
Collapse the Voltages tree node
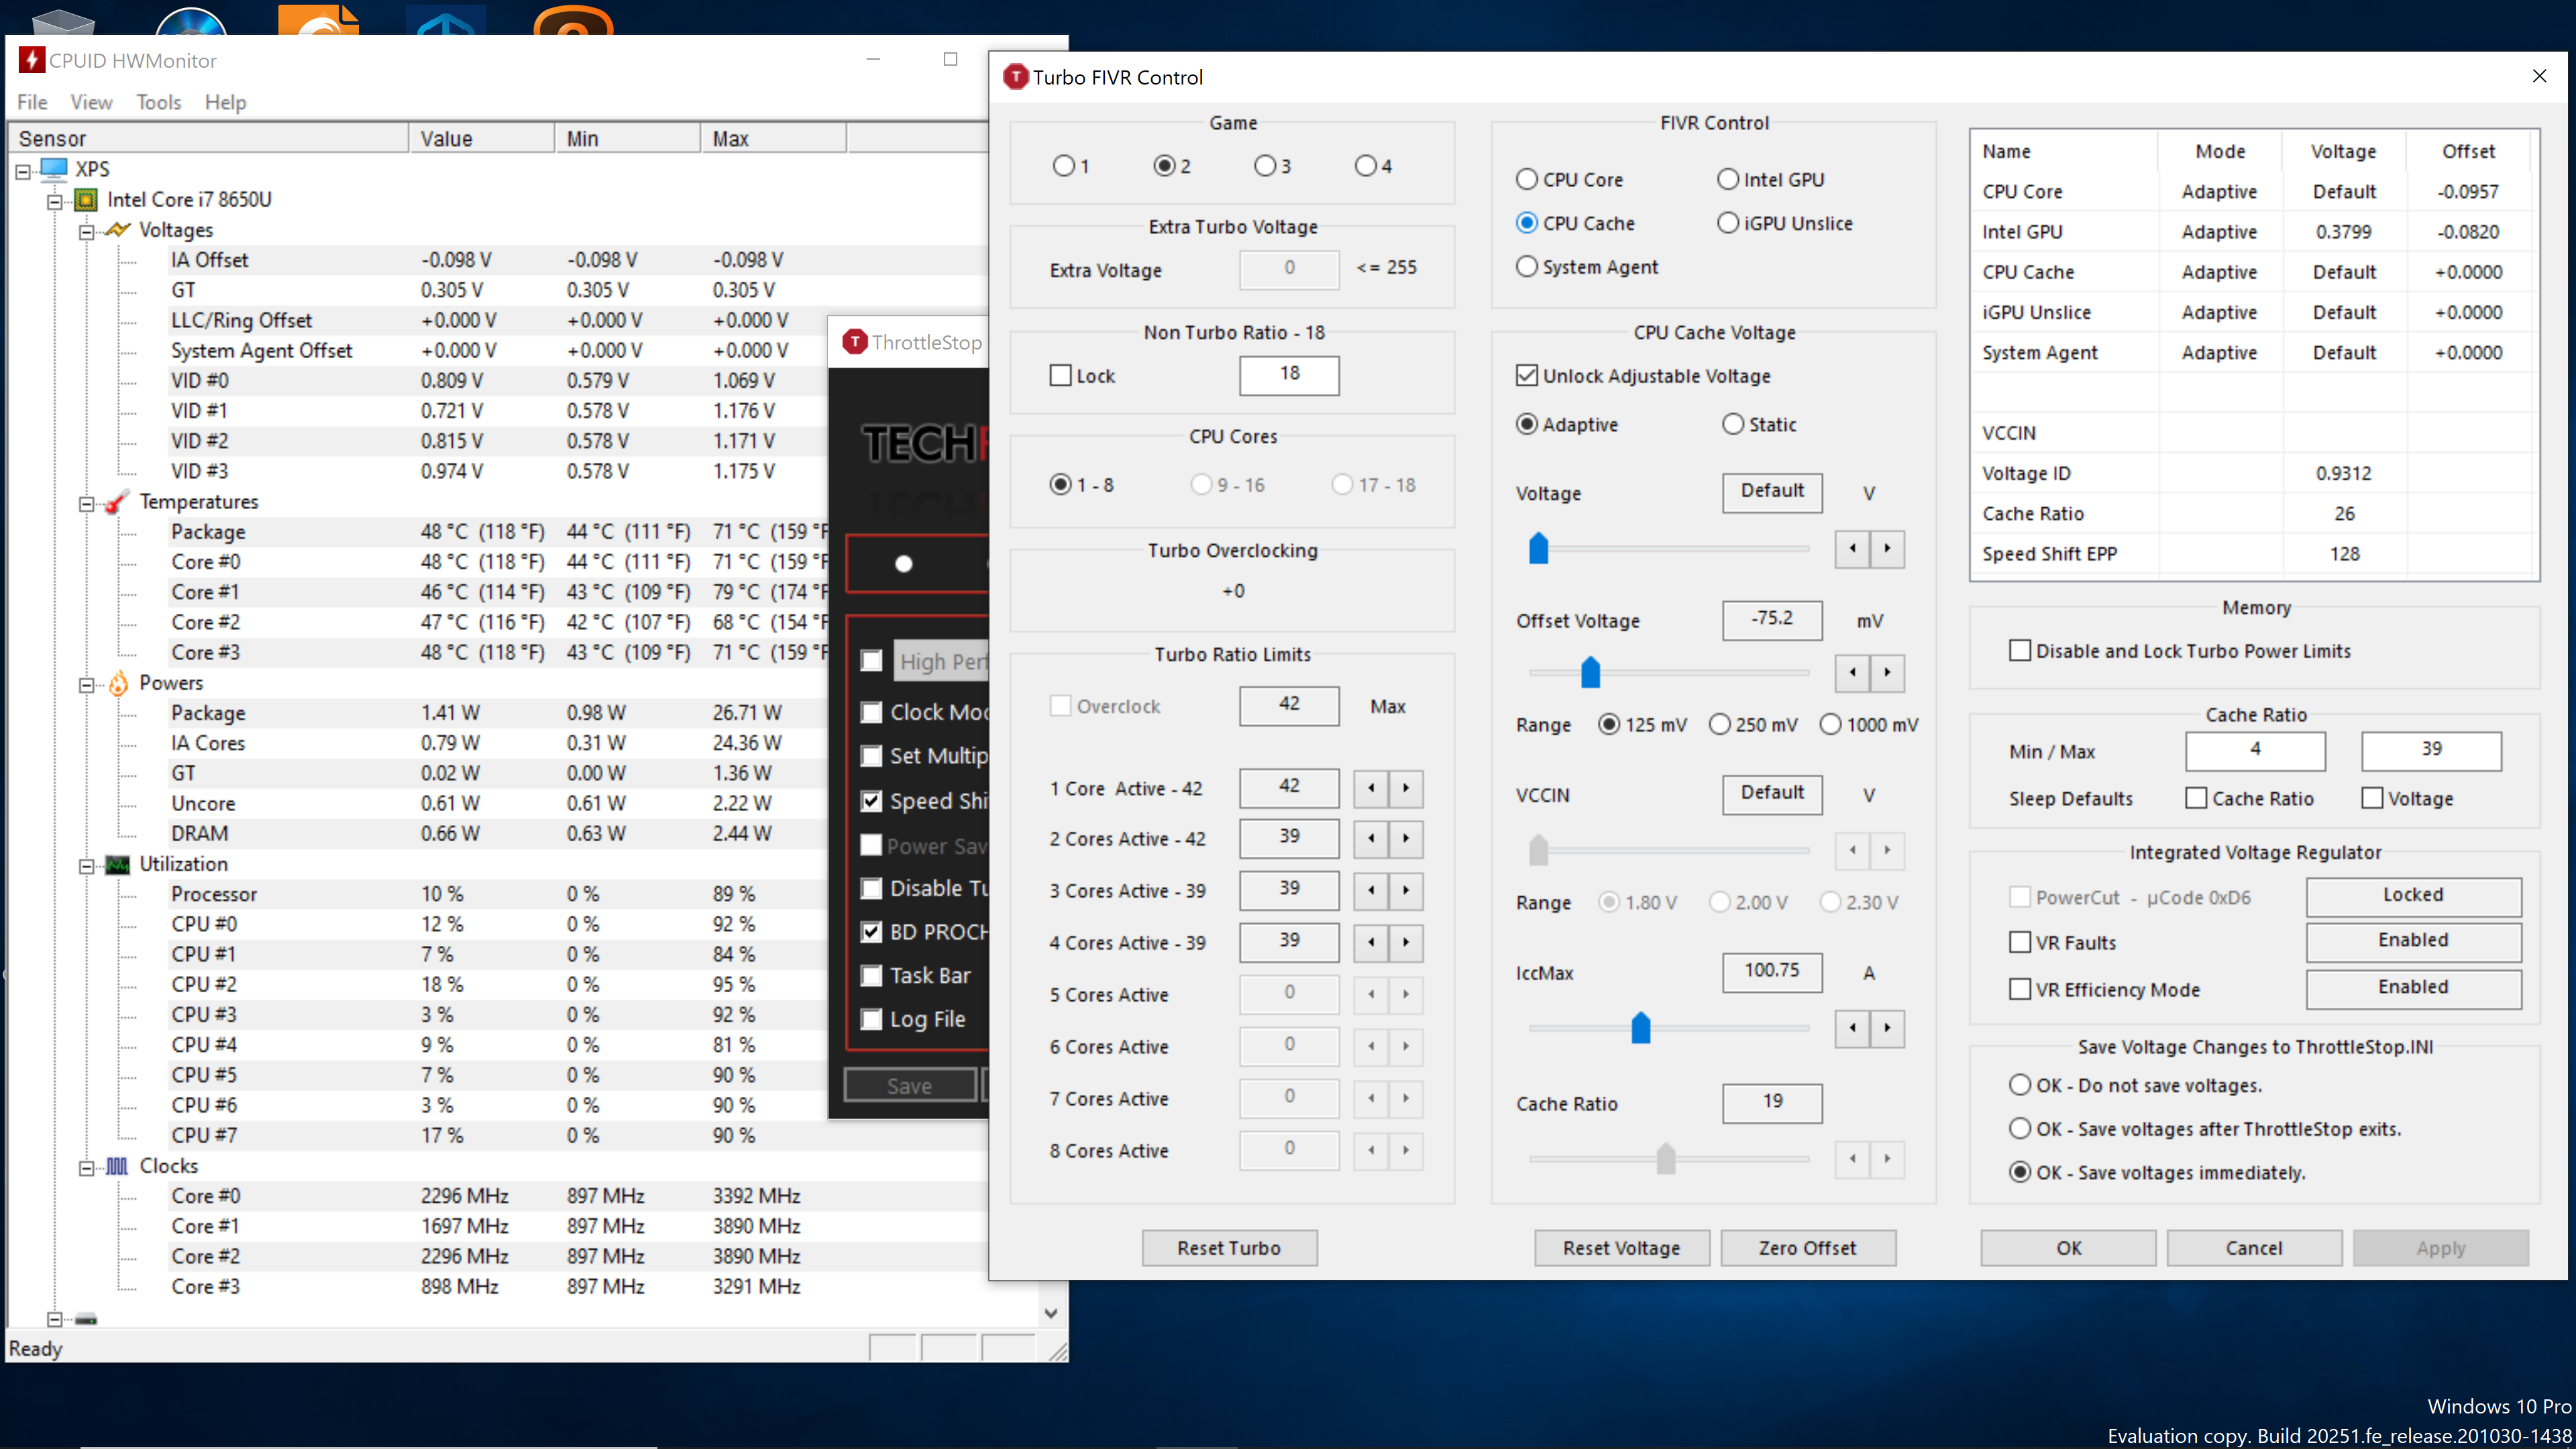coord(87,232)
